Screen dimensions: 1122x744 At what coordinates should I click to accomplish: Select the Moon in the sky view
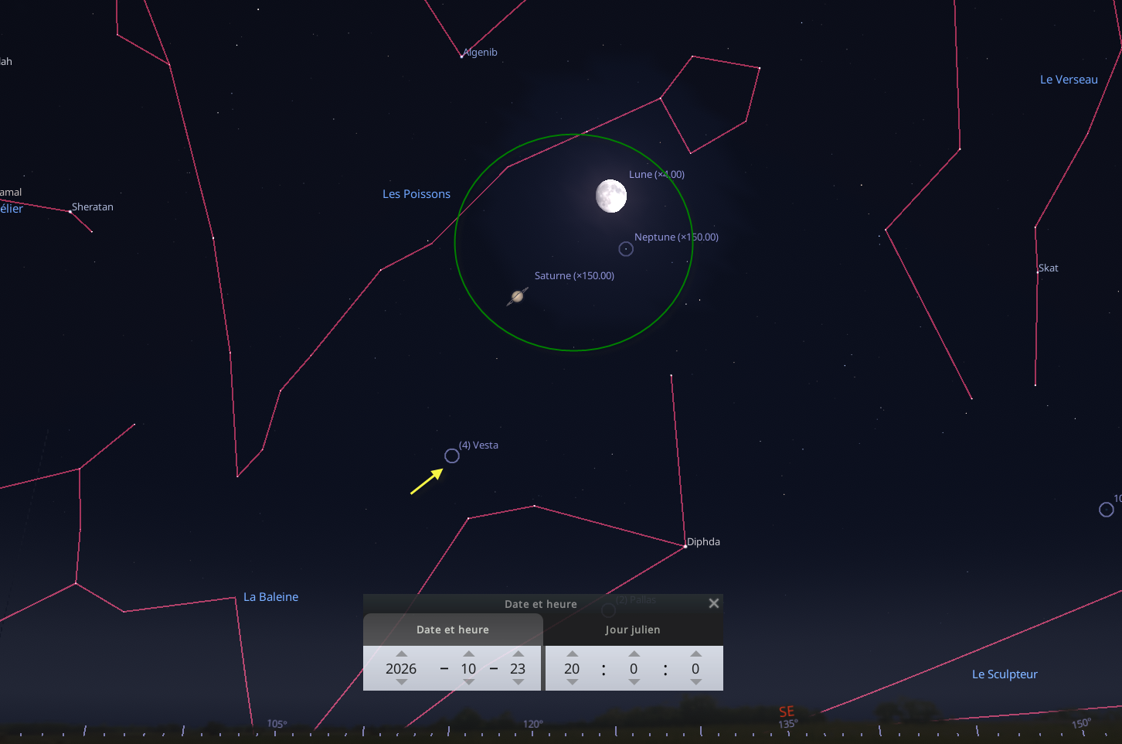pos(611,196)
